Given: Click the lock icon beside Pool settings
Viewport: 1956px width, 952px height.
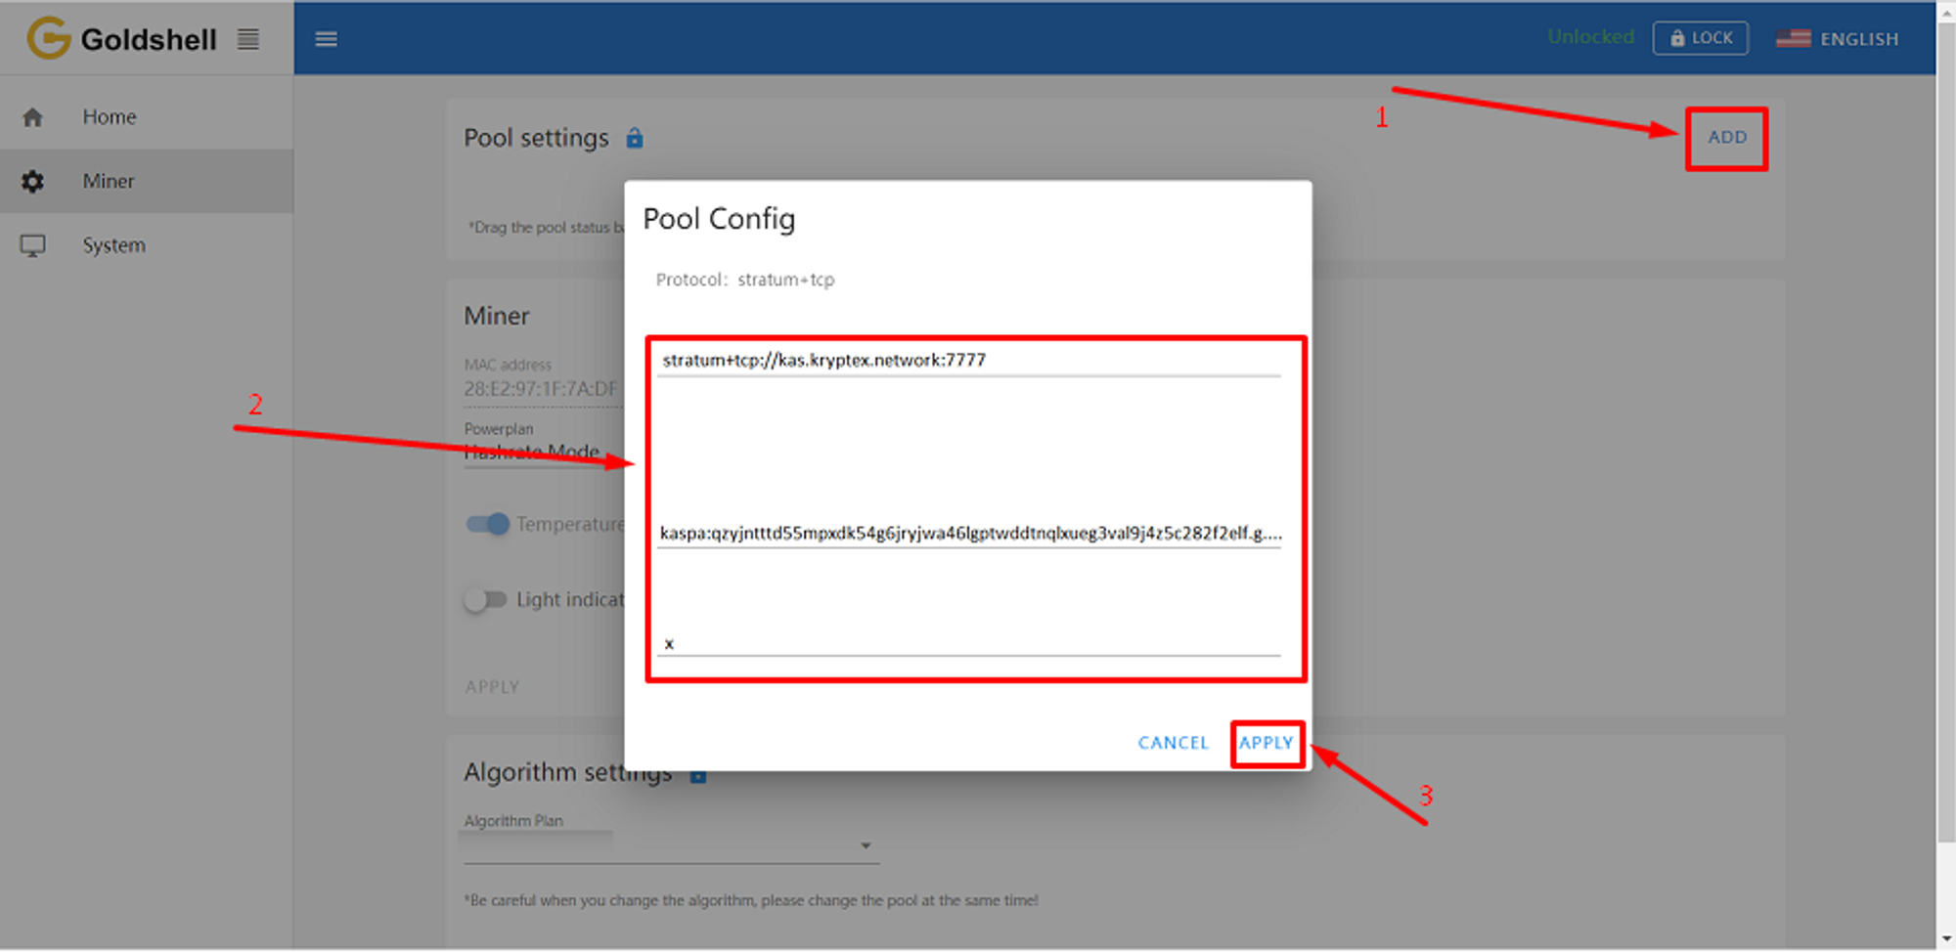Looking at the screenshot, I should pyautogui.click(x=635, y=138).
